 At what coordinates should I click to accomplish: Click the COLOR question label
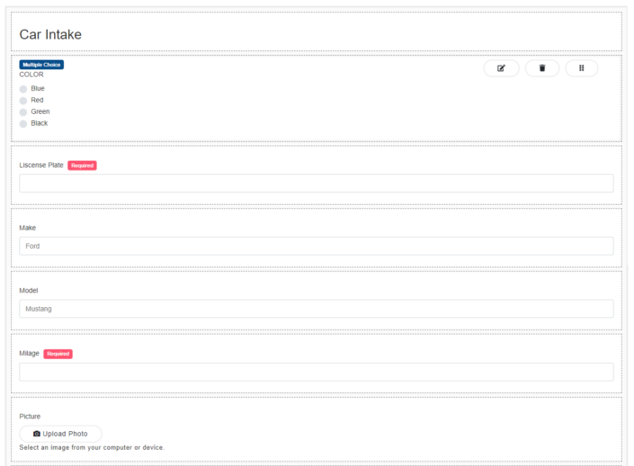(31, 75)
